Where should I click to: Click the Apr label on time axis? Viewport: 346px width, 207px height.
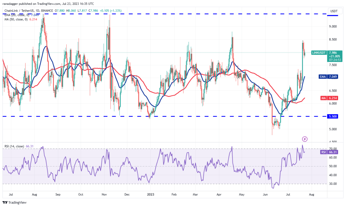coord(219,194)
